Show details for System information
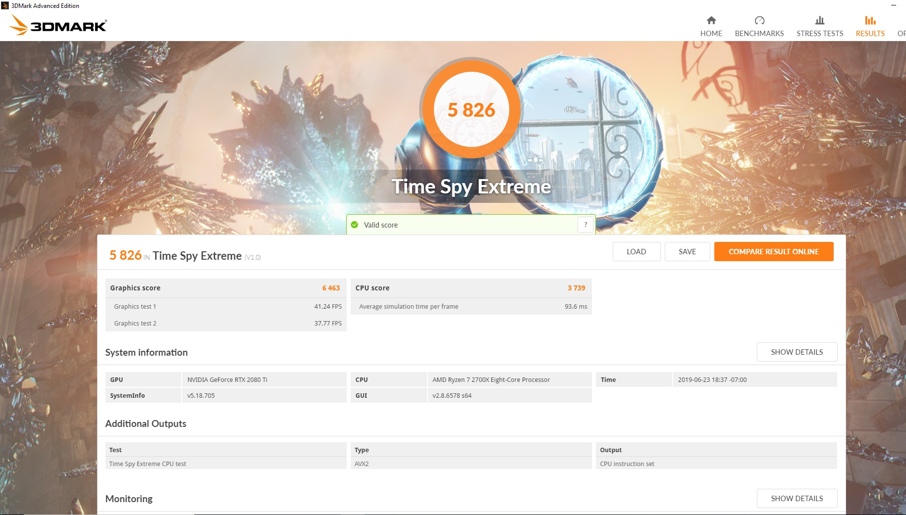Screen dimensions: 906x515 pyautogui.click(x=797, y=352)
